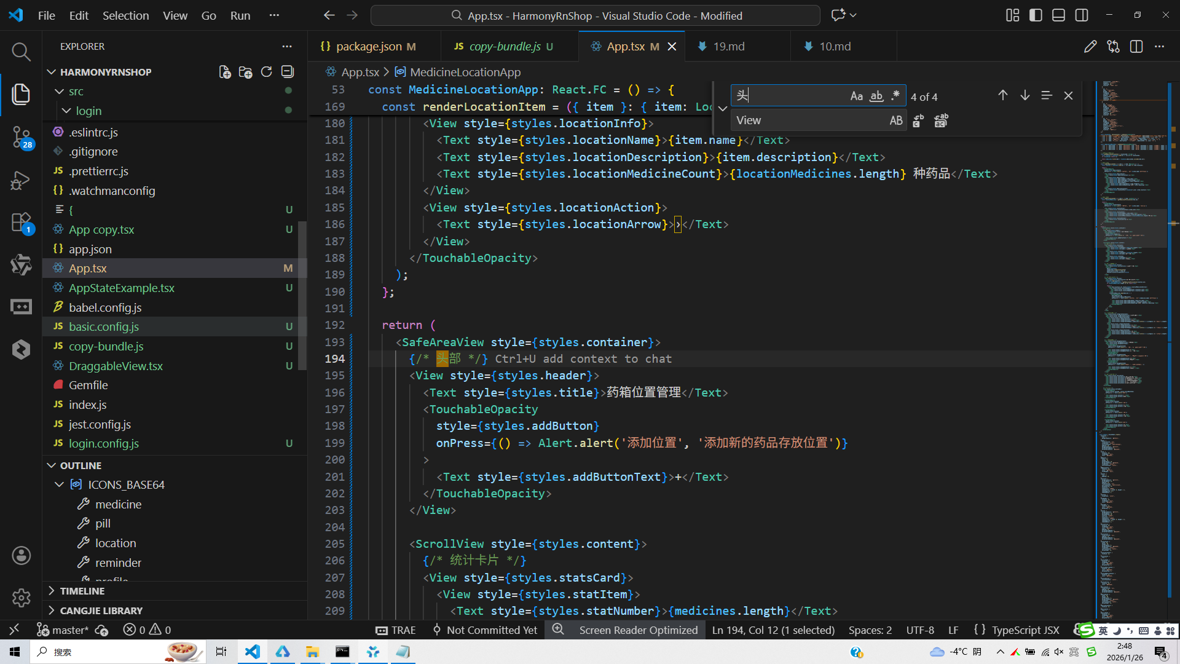Image resolution: width=1180 pixels, height=664 pixels.
Task: Toggle Use Regular Expression in find
Action: pos(895,96)
